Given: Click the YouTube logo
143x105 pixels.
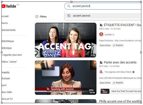Looking at the screenshot, I should (9, 6).
